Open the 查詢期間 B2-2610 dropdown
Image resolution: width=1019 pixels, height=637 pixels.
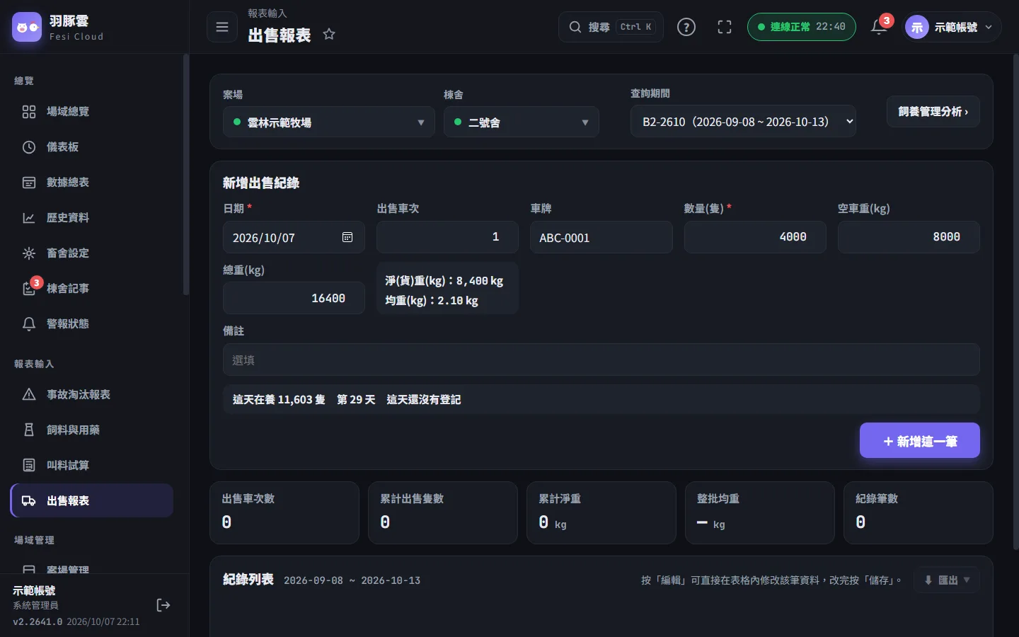click(743, 121)
